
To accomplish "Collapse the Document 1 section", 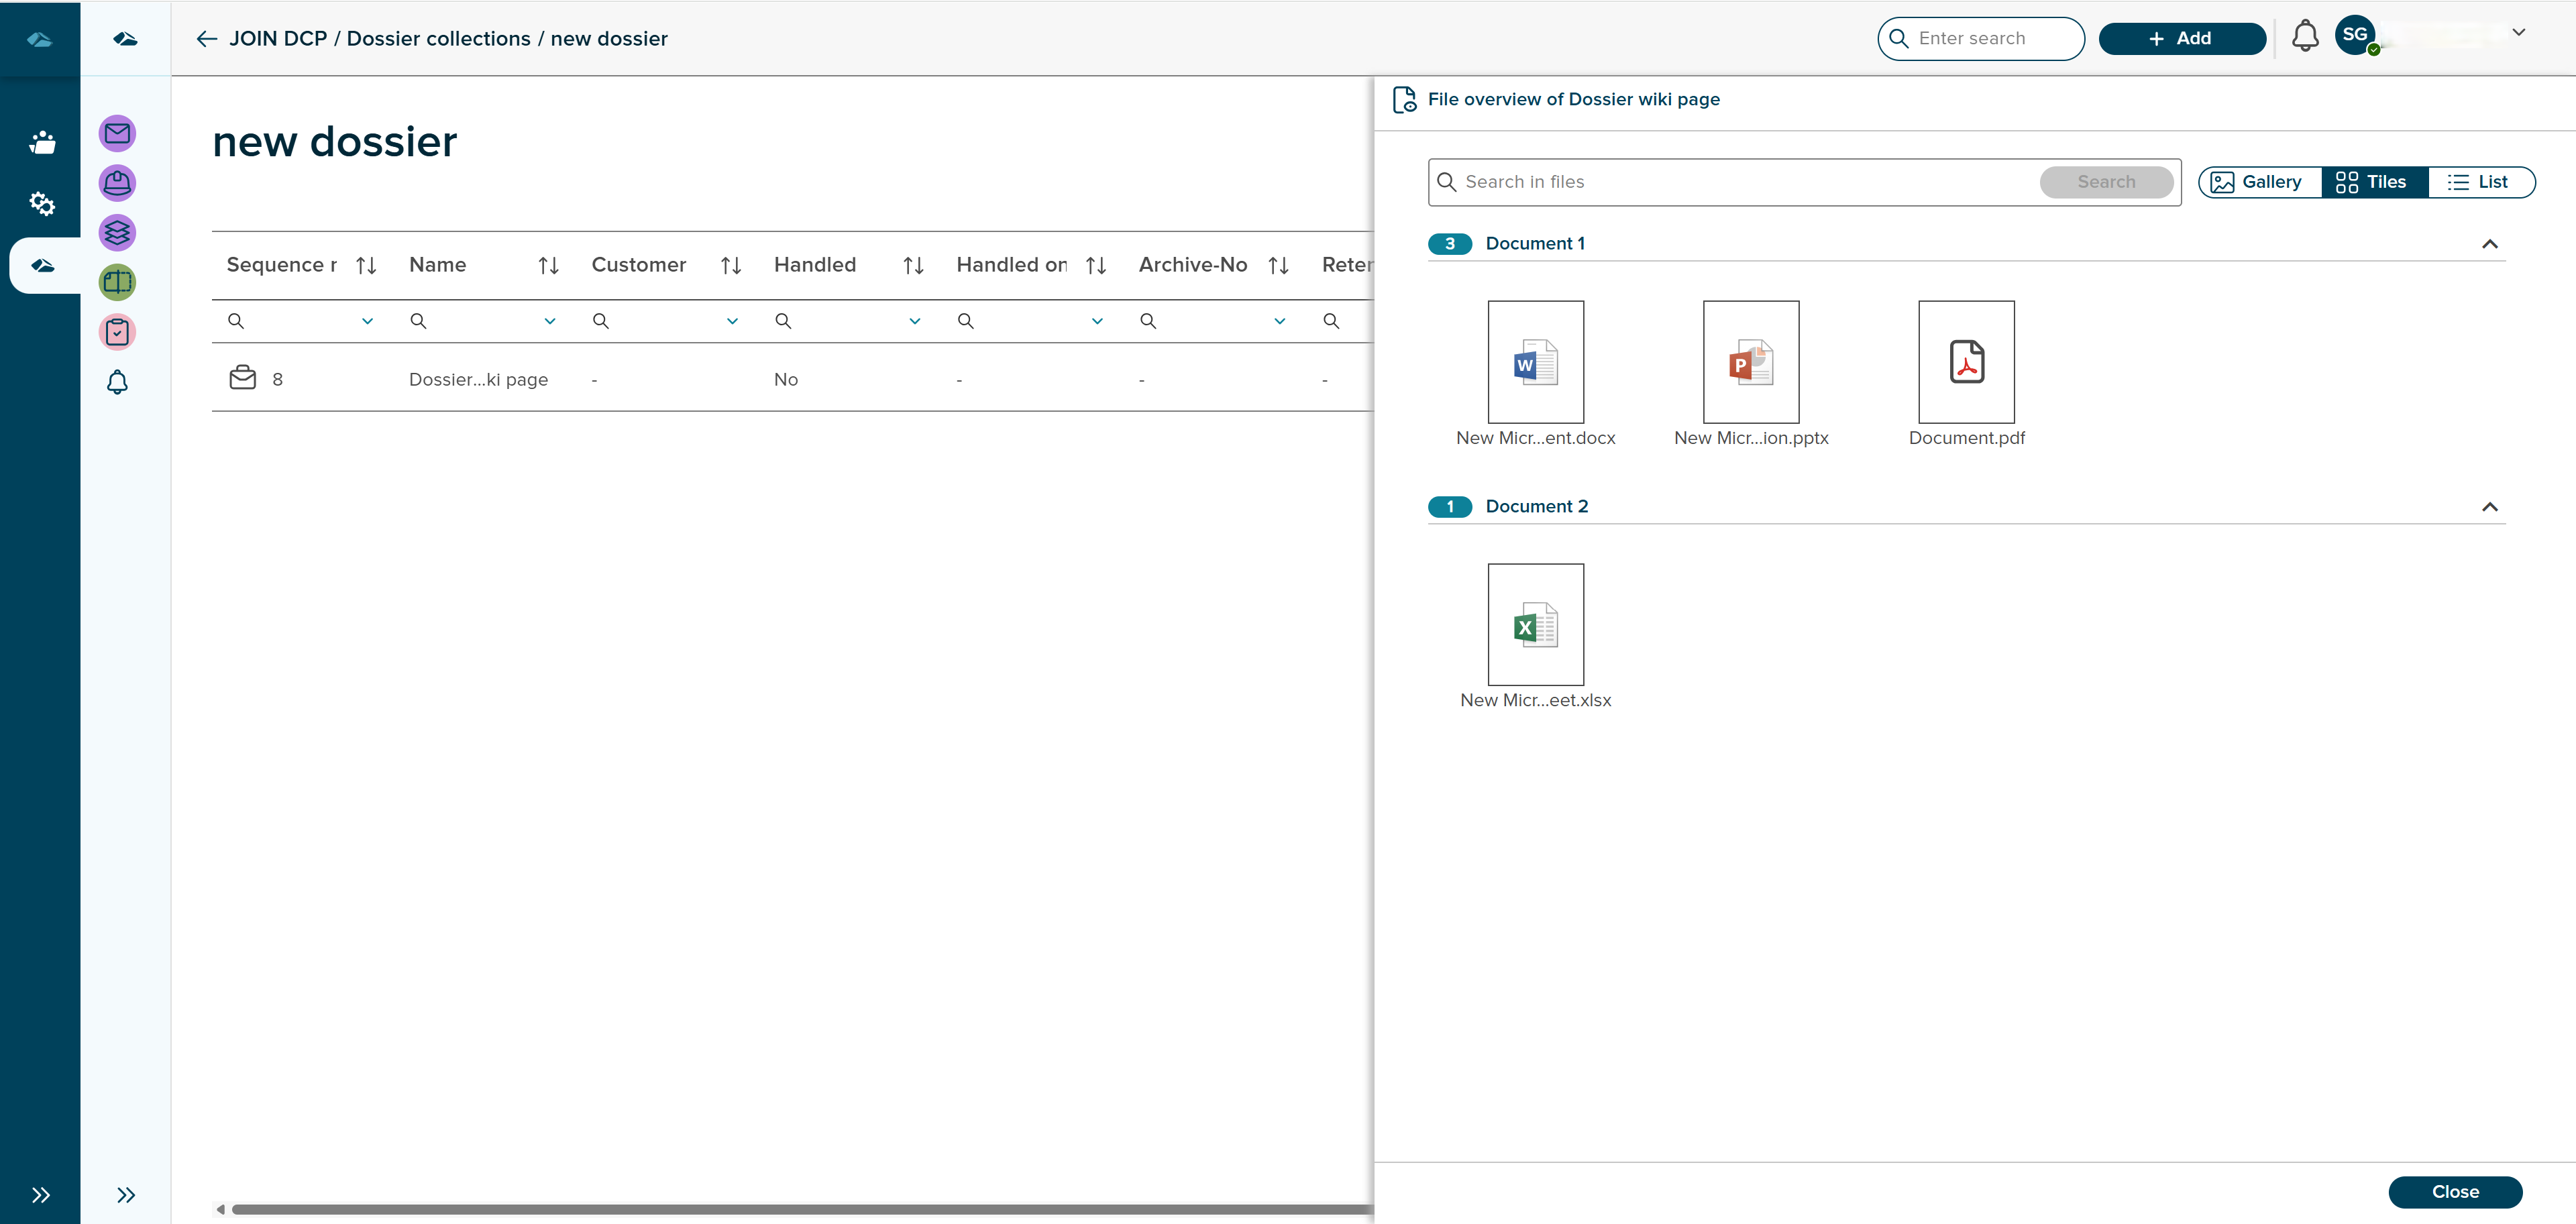I will click(x=2489, y=244).
